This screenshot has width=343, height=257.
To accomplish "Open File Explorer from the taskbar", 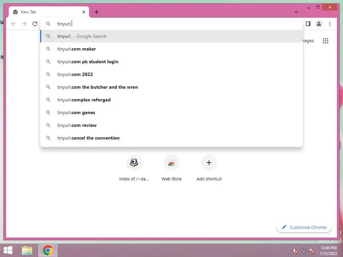I will click(x=27, y=250).
